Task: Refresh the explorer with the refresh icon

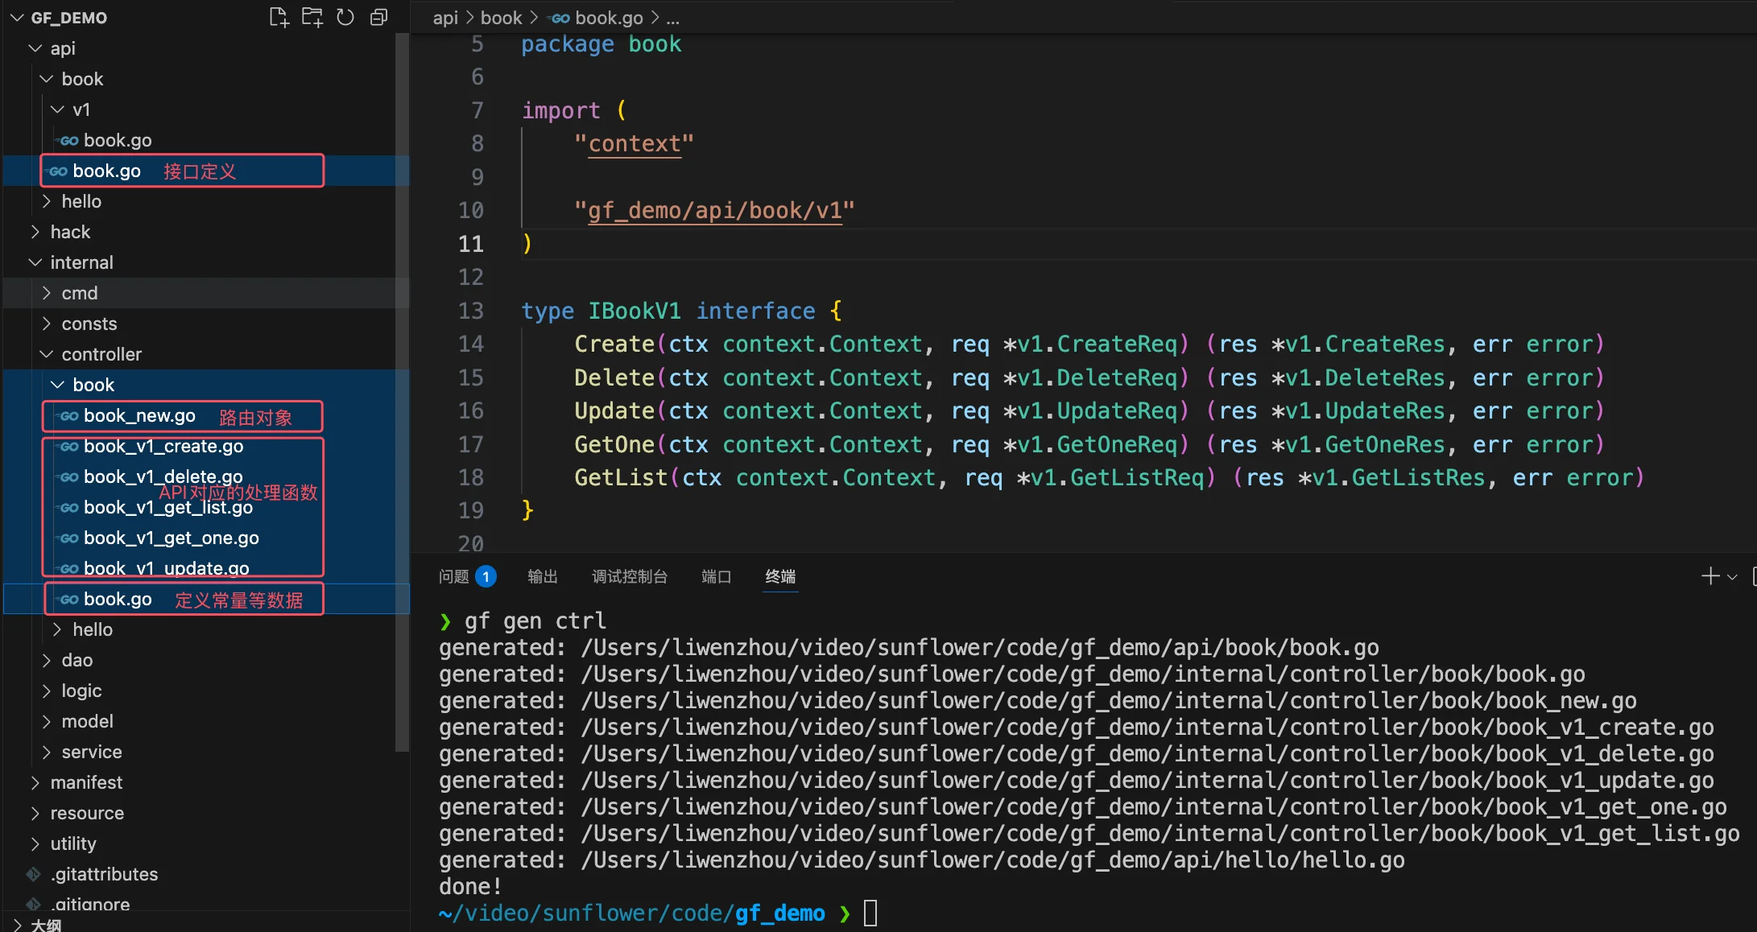Action: coord(345,18)
